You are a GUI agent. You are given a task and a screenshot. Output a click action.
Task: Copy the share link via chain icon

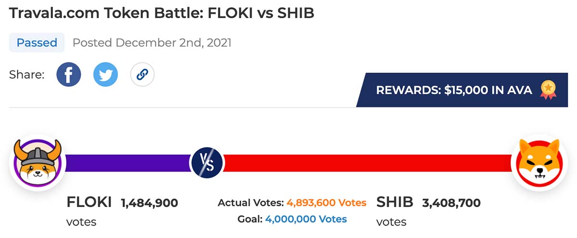(142, 75)
